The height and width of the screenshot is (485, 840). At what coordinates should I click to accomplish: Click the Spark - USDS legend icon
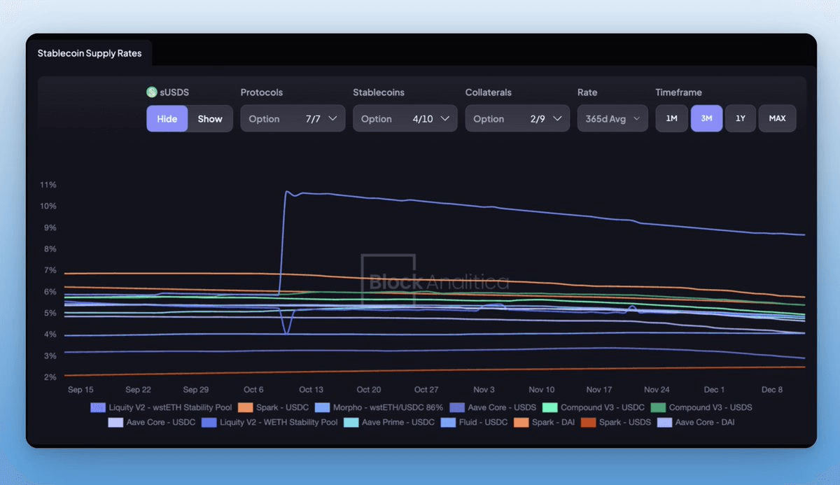tap(588, 422)
